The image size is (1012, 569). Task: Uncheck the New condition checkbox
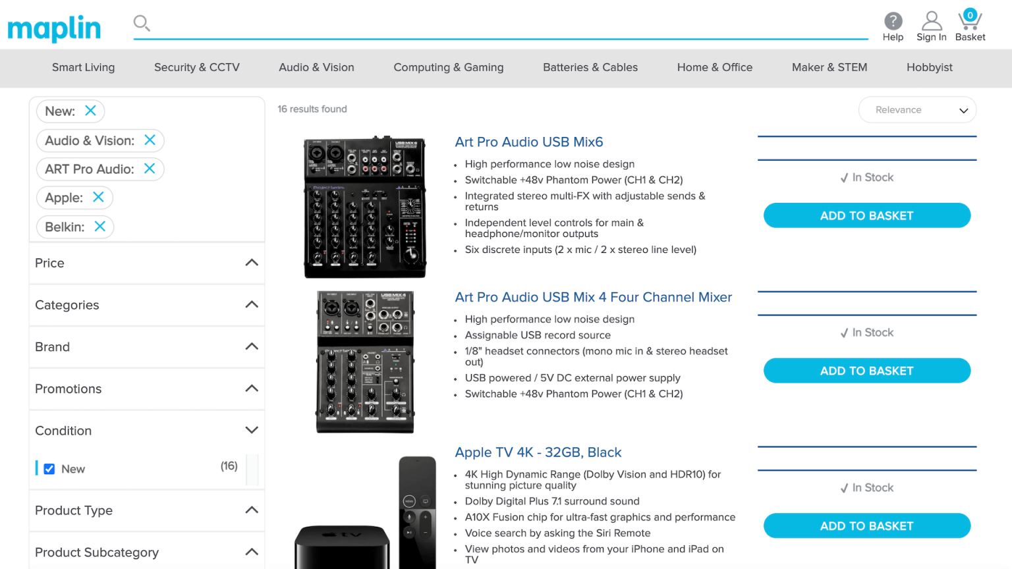tap(49, 468)
